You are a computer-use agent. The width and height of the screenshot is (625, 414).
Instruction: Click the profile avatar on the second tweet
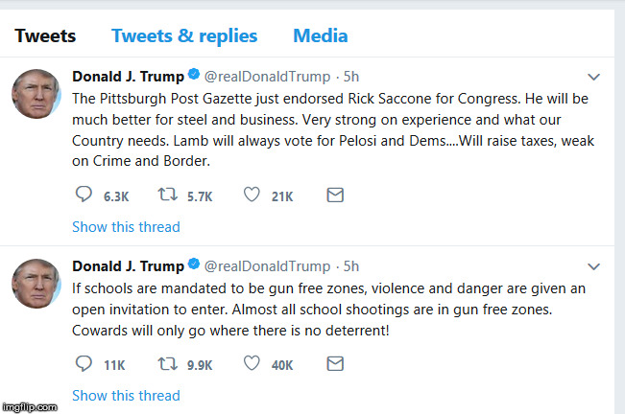(x=37, y=285)
